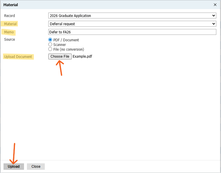
Task: Click the highlighted Memo field label
Action: 9,32
